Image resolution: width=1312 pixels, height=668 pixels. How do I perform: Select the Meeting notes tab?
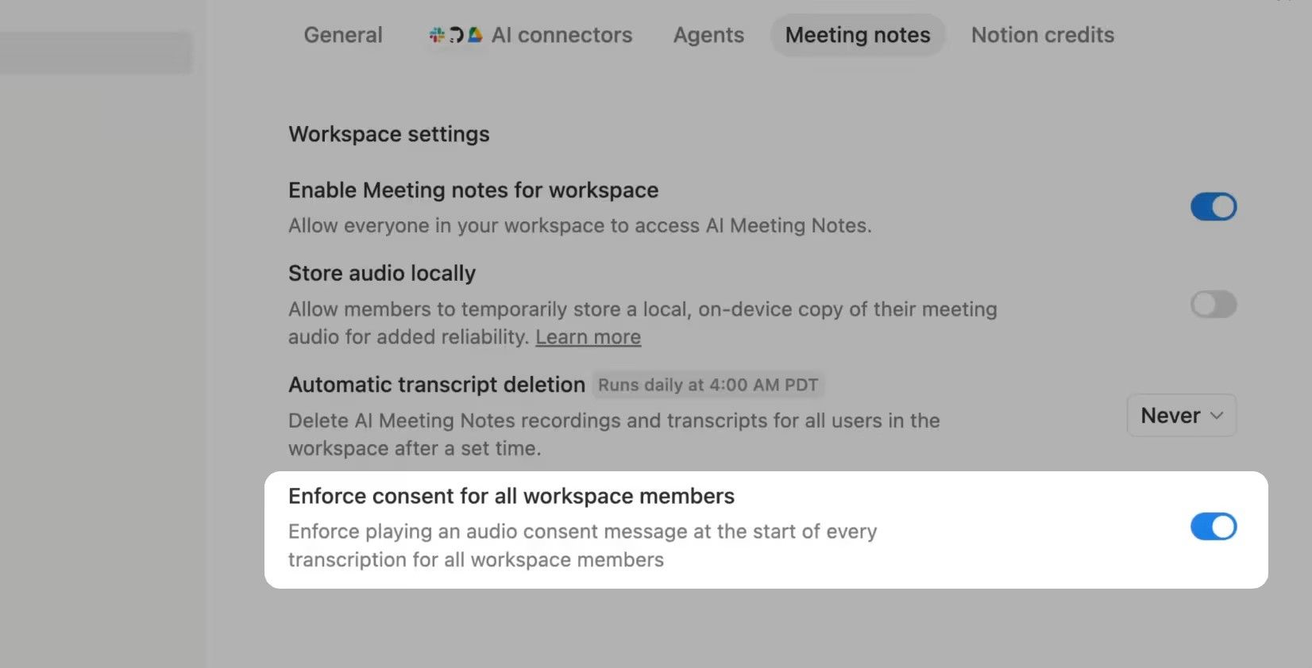pyautogui.click(x=858, y=35)
